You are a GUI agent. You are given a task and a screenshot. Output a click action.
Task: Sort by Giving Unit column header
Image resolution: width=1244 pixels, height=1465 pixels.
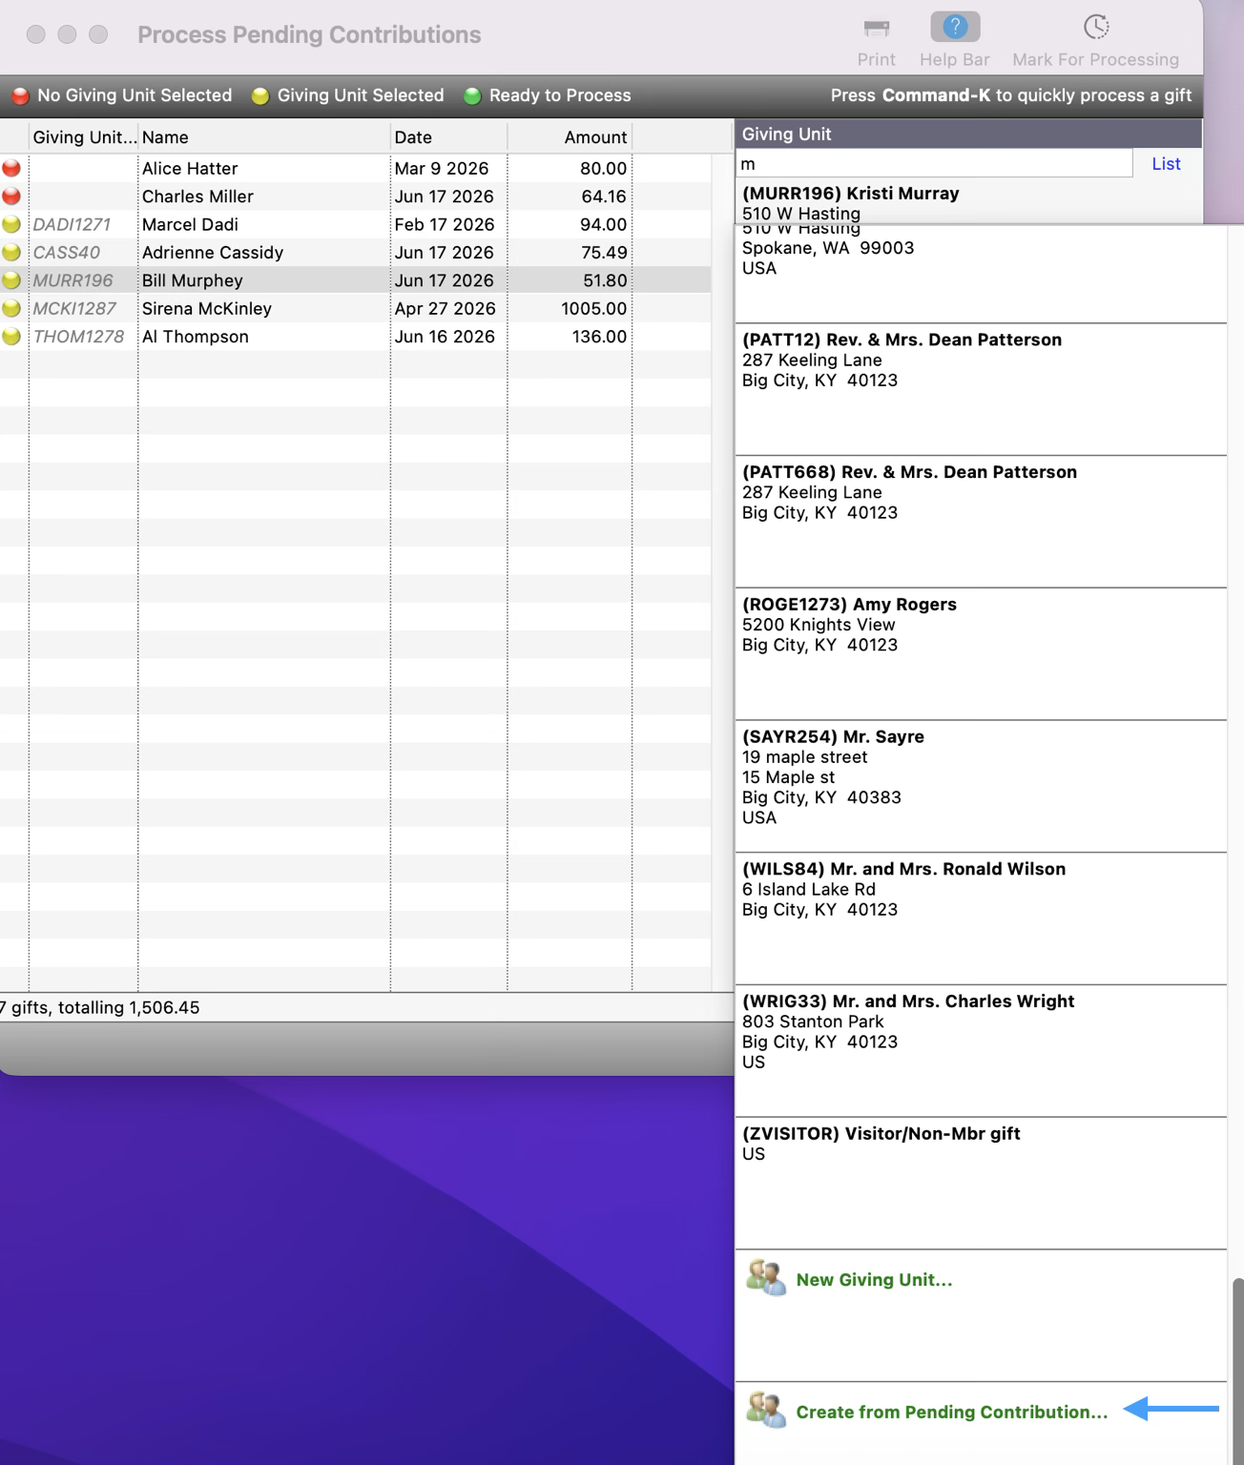click(84, 137)
